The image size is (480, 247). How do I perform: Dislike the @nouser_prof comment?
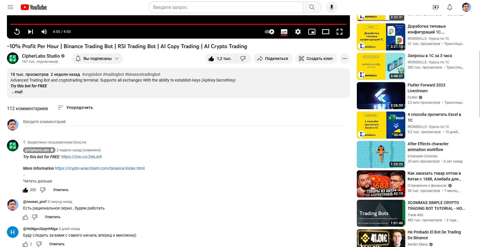[35, 217]
